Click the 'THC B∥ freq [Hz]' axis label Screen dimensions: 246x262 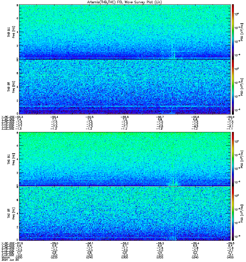[11, 214]
